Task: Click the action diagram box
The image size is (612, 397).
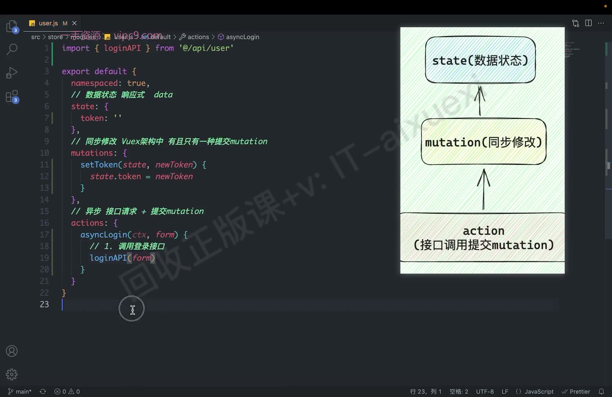Action: pos(483,237)
